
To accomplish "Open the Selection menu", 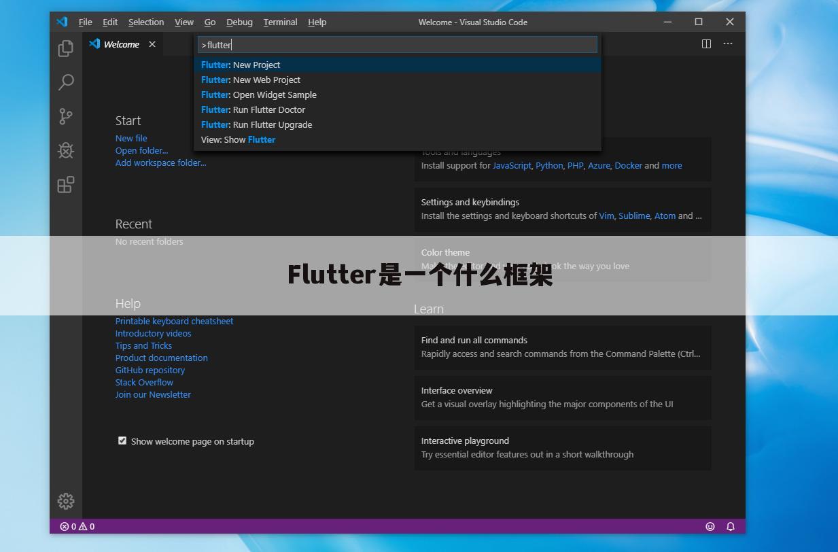I will (x=146, y=22).
